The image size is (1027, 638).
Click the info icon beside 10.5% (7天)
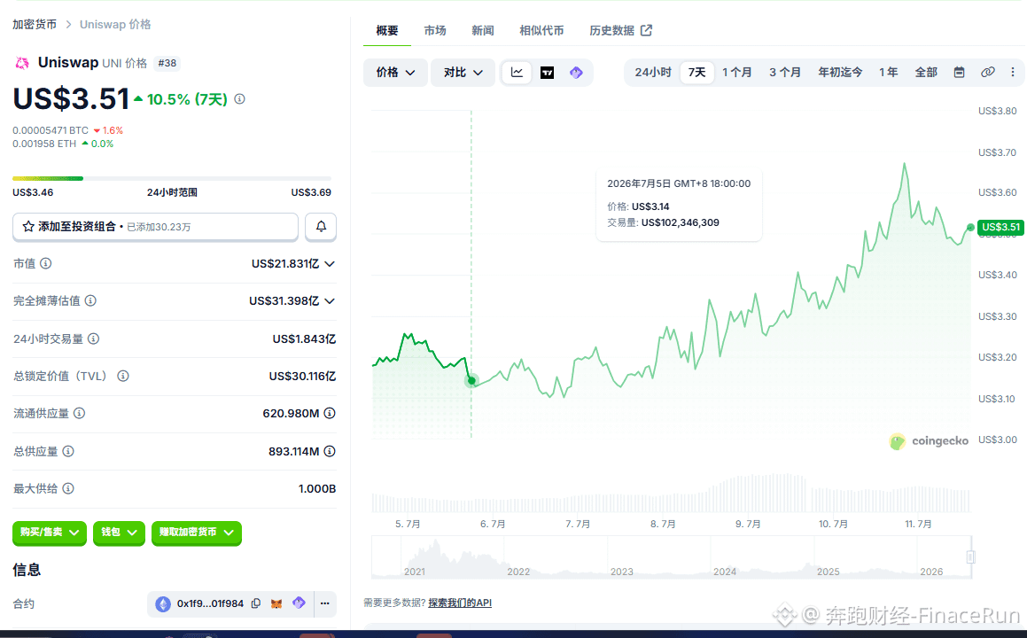[240, 99]
